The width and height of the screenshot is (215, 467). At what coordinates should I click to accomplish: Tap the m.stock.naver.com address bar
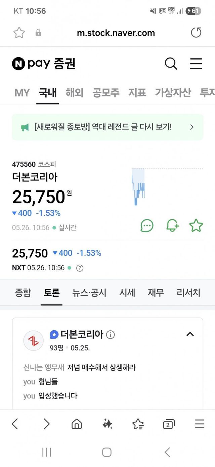[x=116, y=33]
